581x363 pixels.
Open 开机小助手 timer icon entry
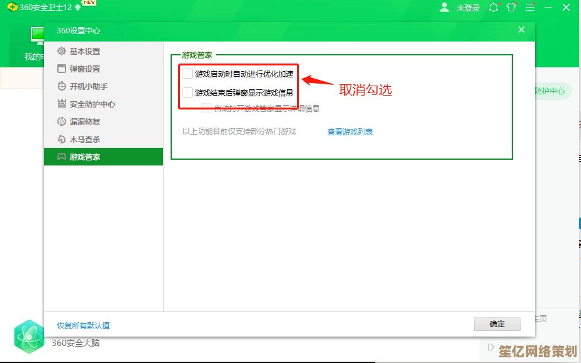(x=62, y=86)
